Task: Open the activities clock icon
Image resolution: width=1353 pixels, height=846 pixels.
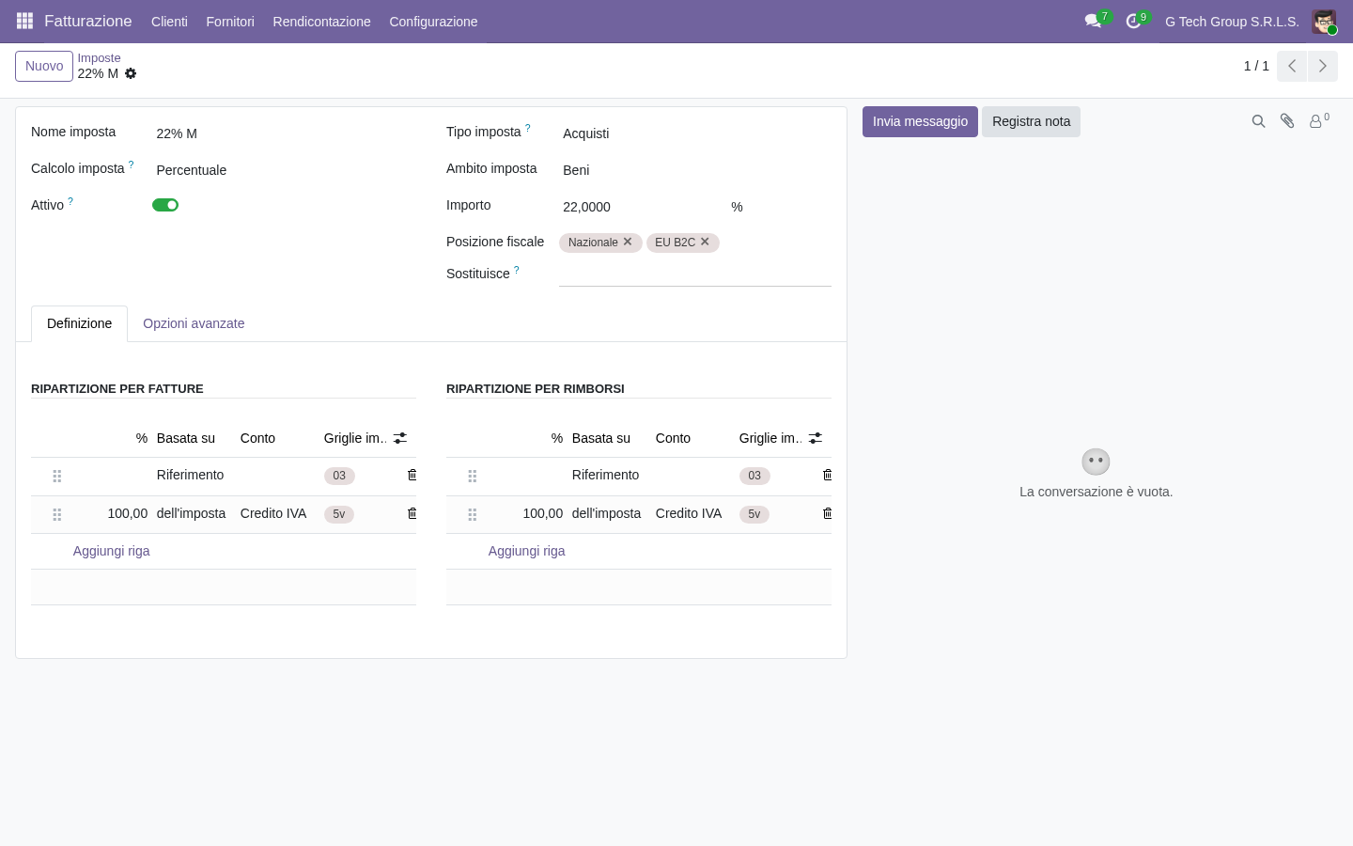Action: coord(1133,21)
